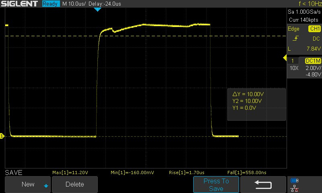Viewport: 322px width, 193px height.
Task: Select the channel 1 number tab
Action: coord(293,61)
